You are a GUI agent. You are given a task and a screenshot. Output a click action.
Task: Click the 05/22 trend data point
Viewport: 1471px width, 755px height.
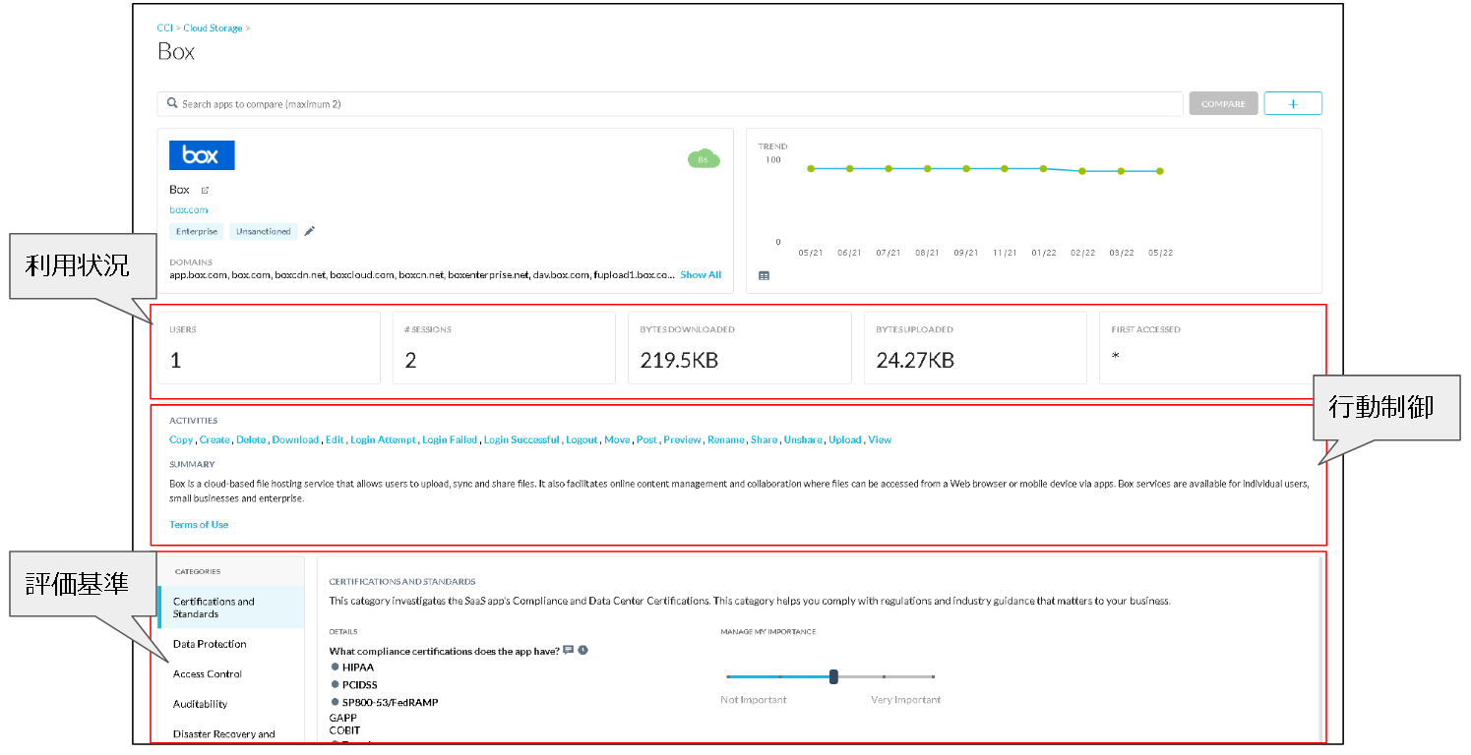coord(1160,171)
